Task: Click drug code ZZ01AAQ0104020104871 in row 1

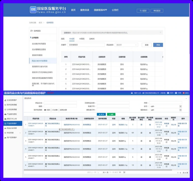Action: click(36, 125)
